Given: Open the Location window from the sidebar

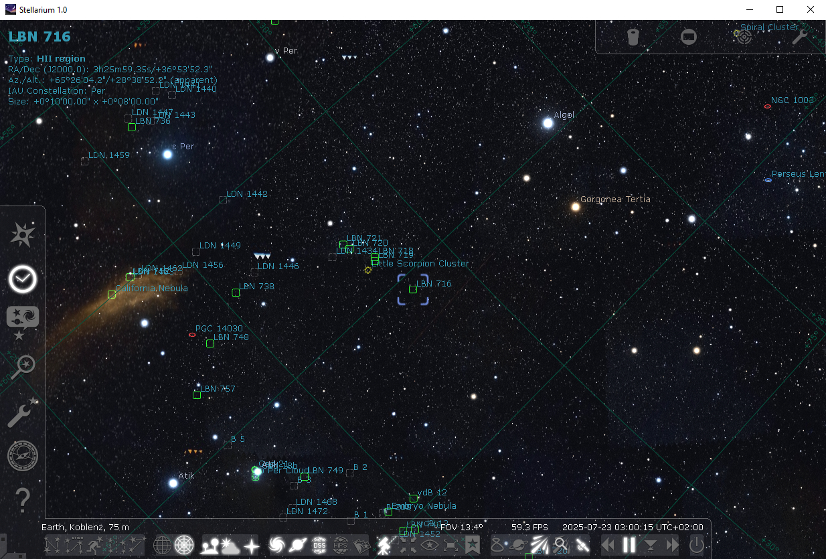Looking at the screenshot, I should click(23, 234).
